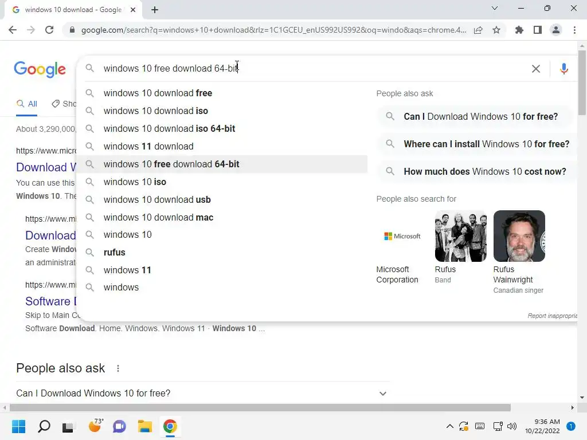The image size is (587, 440).
Task: Choose suggestion windows 10 iso
Action: click(222, 182)
